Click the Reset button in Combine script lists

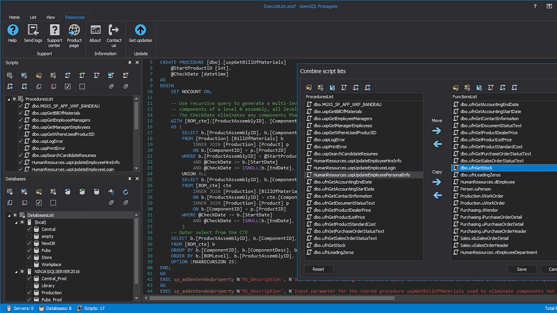tap(318, 269)
